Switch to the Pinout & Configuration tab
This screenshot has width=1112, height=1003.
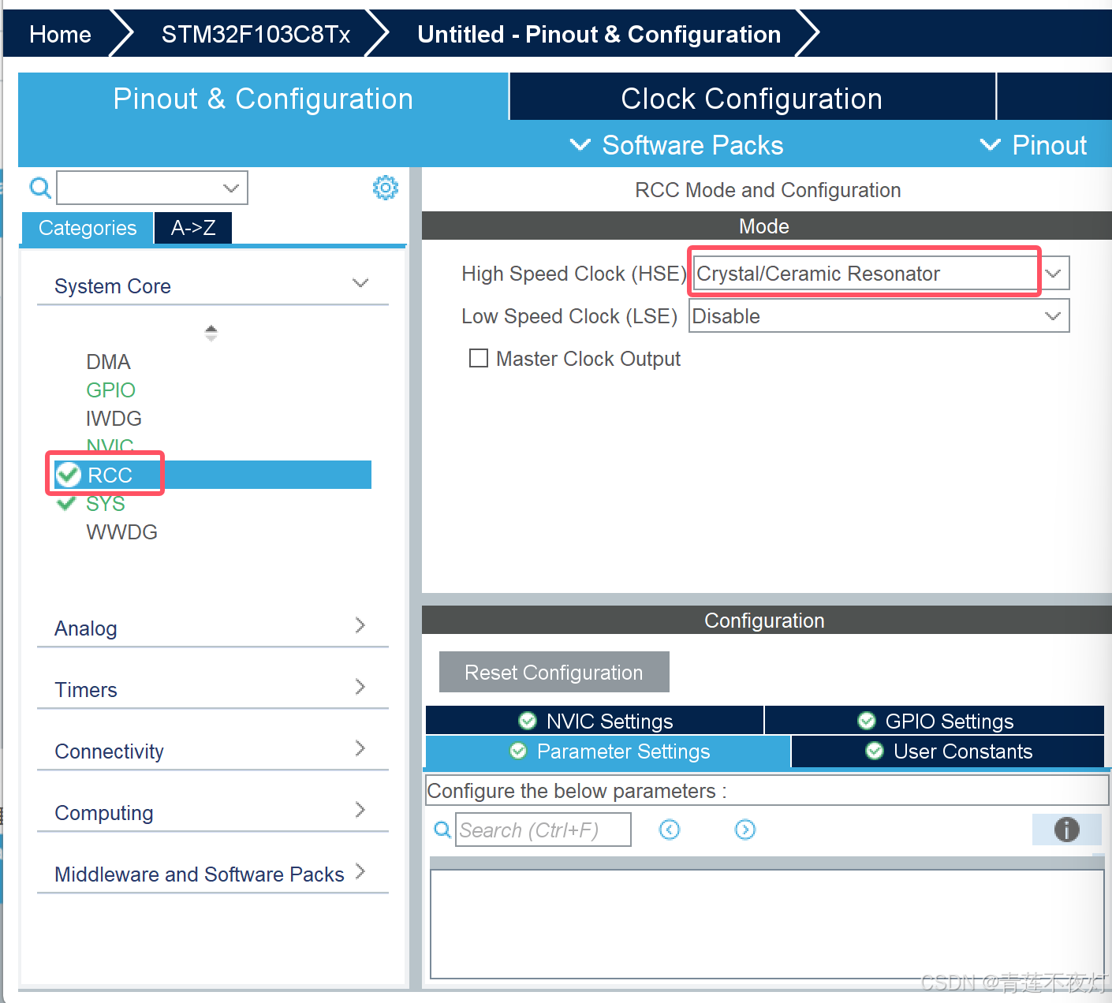point(263,98)
